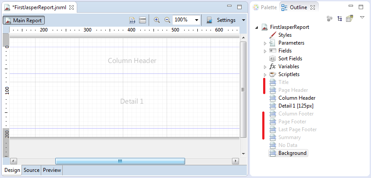The image size is (371, 178).
Task: Click the No Data band icon
Action: [273, 145]
